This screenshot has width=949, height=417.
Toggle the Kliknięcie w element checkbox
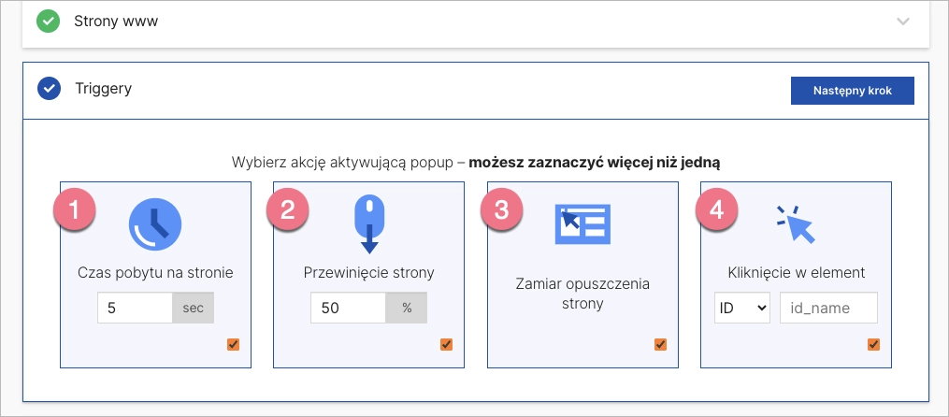[874, 345]
